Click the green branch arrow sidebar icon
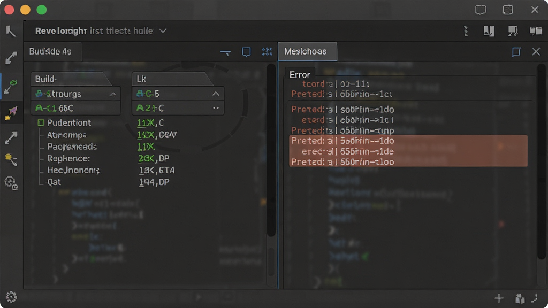This screenshot has width=548, height=308. tap(11, 86)
